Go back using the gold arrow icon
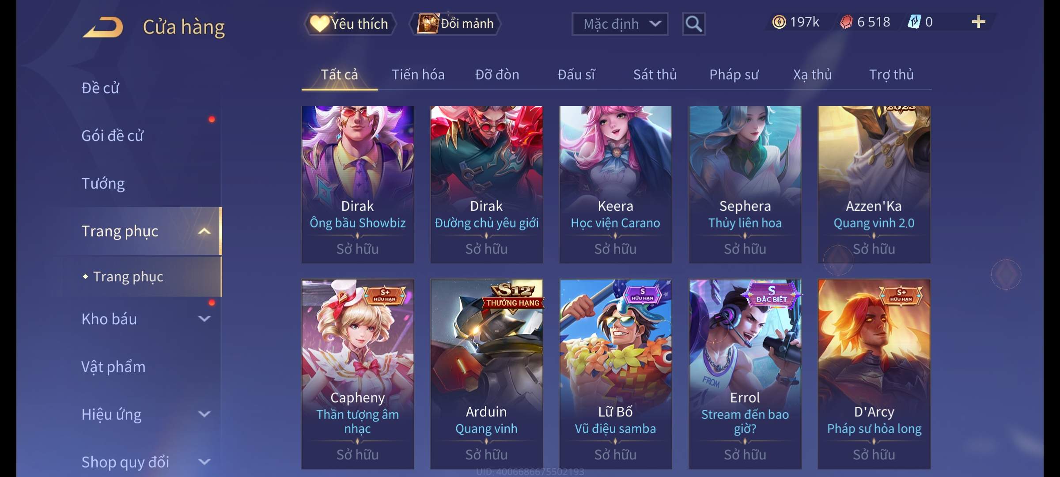The height and width of the screenshot is (477, 1060). 103,27
